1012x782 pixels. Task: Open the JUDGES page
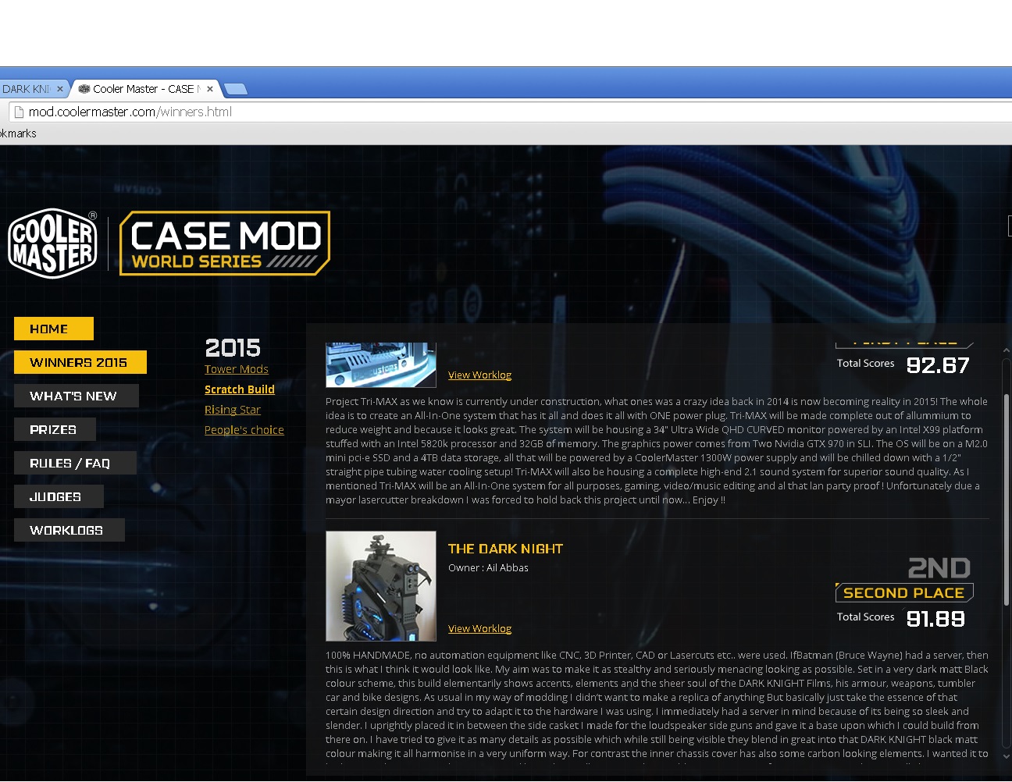click(59, 496)
